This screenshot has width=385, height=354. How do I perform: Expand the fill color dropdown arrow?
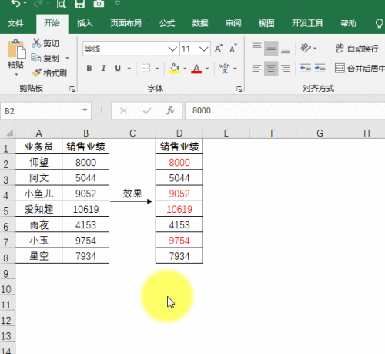point(185,69)
